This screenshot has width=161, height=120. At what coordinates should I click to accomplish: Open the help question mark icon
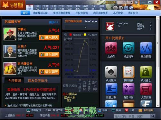point(136,2)
